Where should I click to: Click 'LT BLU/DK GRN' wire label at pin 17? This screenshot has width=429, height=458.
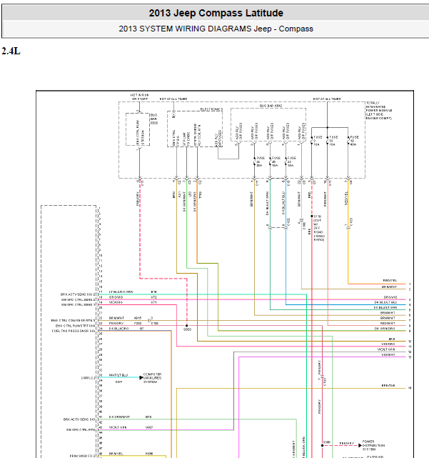coord(121,292)
